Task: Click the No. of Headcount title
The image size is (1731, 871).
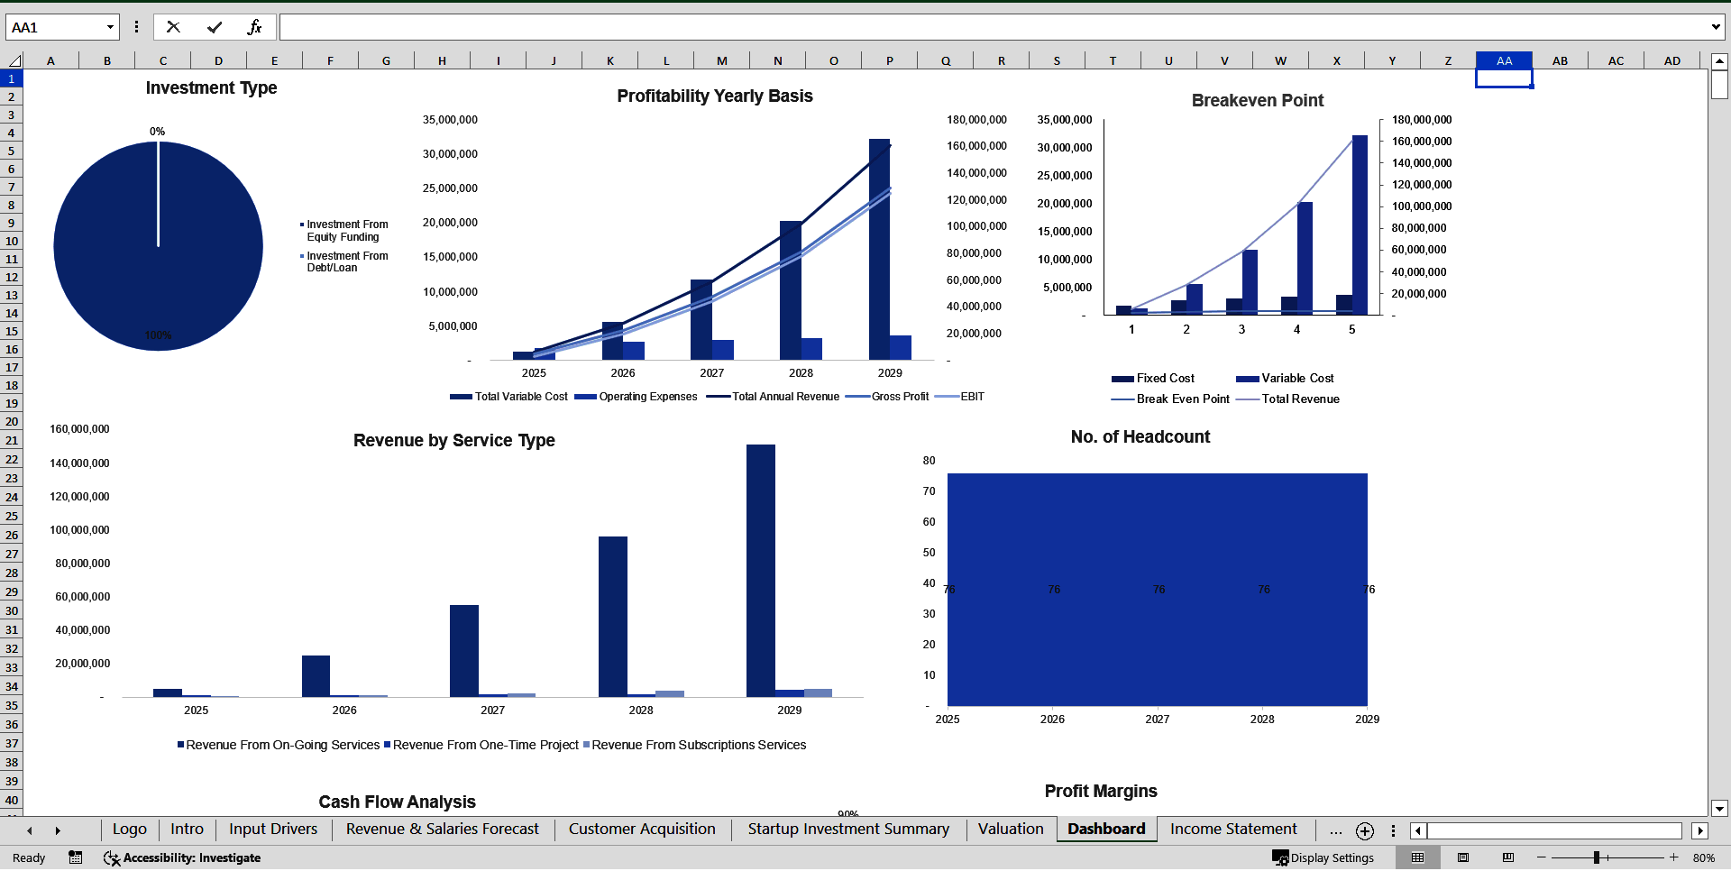Action: coord(1140,436)
